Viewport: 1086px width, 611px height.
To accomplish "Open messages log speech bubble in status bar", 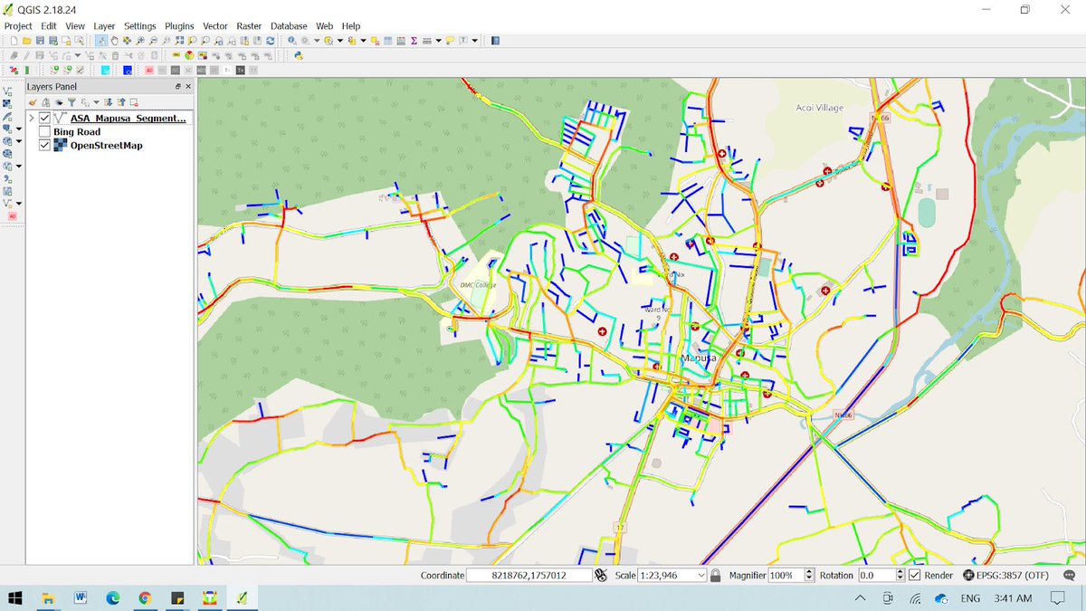I will (1070, 575).
